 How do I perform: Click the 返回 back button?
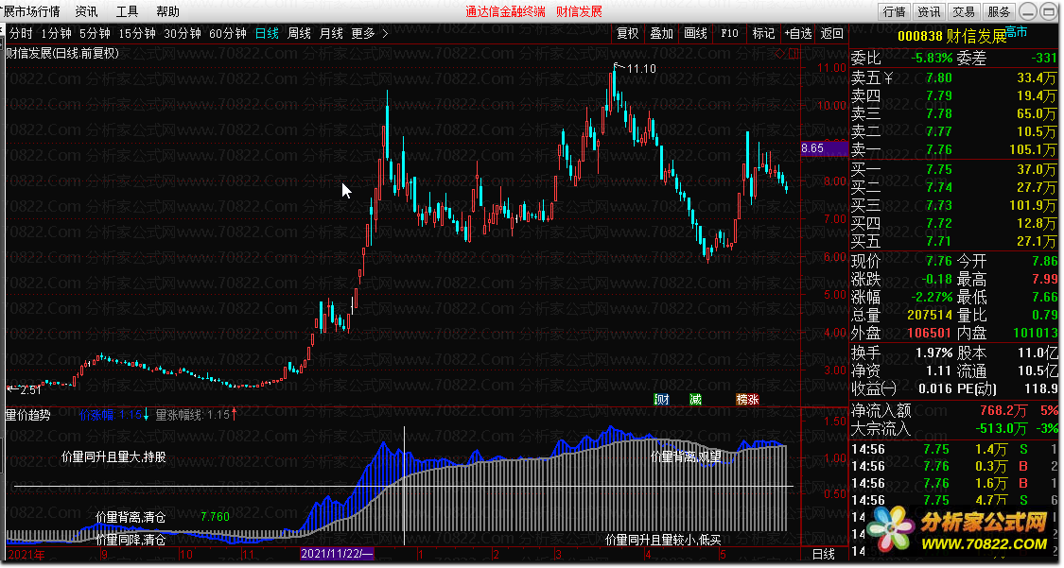[832, 33]
